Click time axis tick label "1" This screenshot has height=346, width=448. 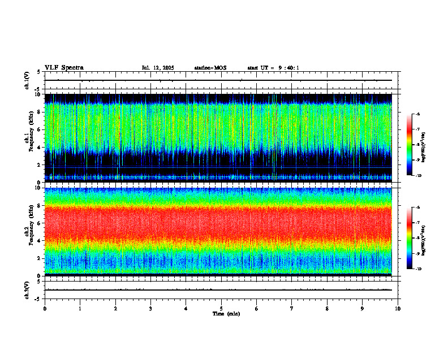(80, 309)
